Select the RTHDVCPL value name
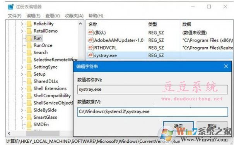The height and width of the screenshot is (145, 234). [105, 48]
